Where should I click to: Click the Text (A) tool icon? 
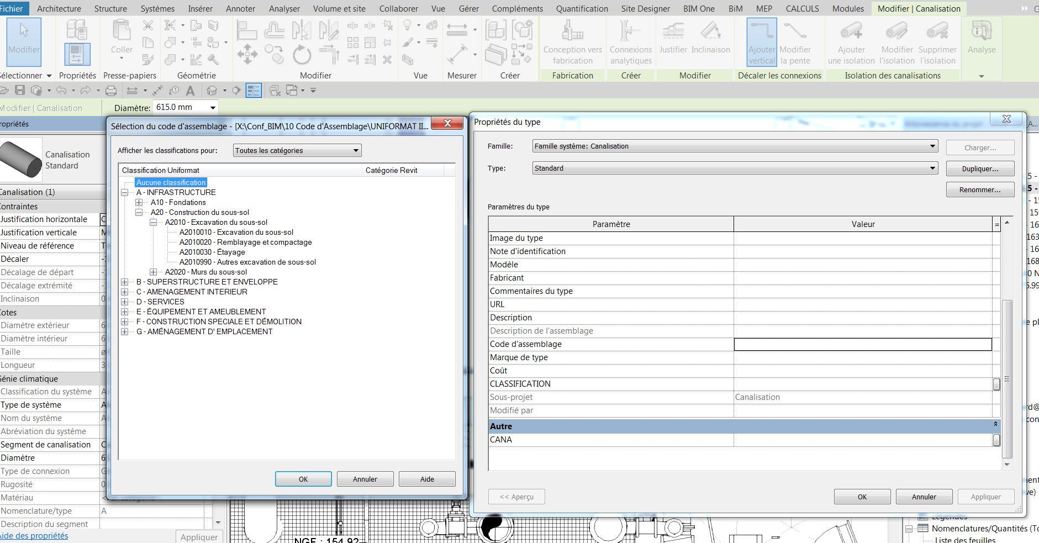click(x=190, y=91)
